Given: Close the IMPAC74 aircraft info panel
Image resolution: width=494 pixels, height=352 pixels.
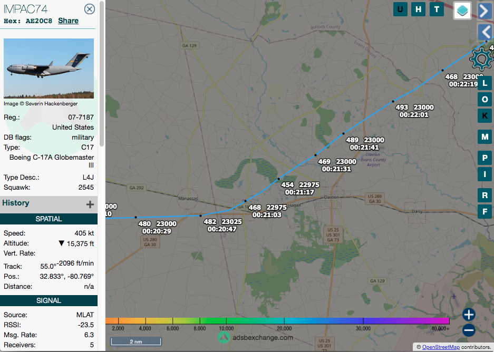Looking at the screenshot, I should pos(90,9).
